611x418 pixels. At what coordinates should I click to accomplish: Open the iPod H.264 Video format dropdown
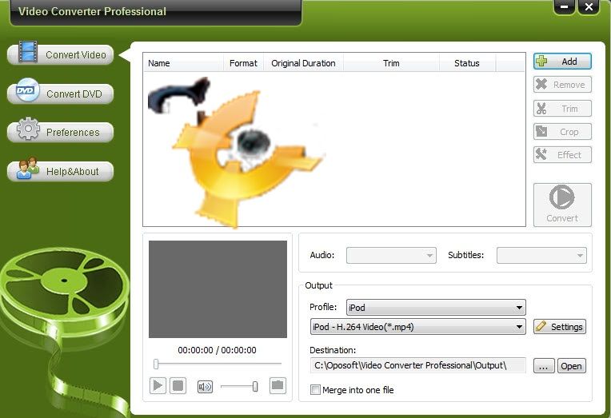(x=417, y=327)
